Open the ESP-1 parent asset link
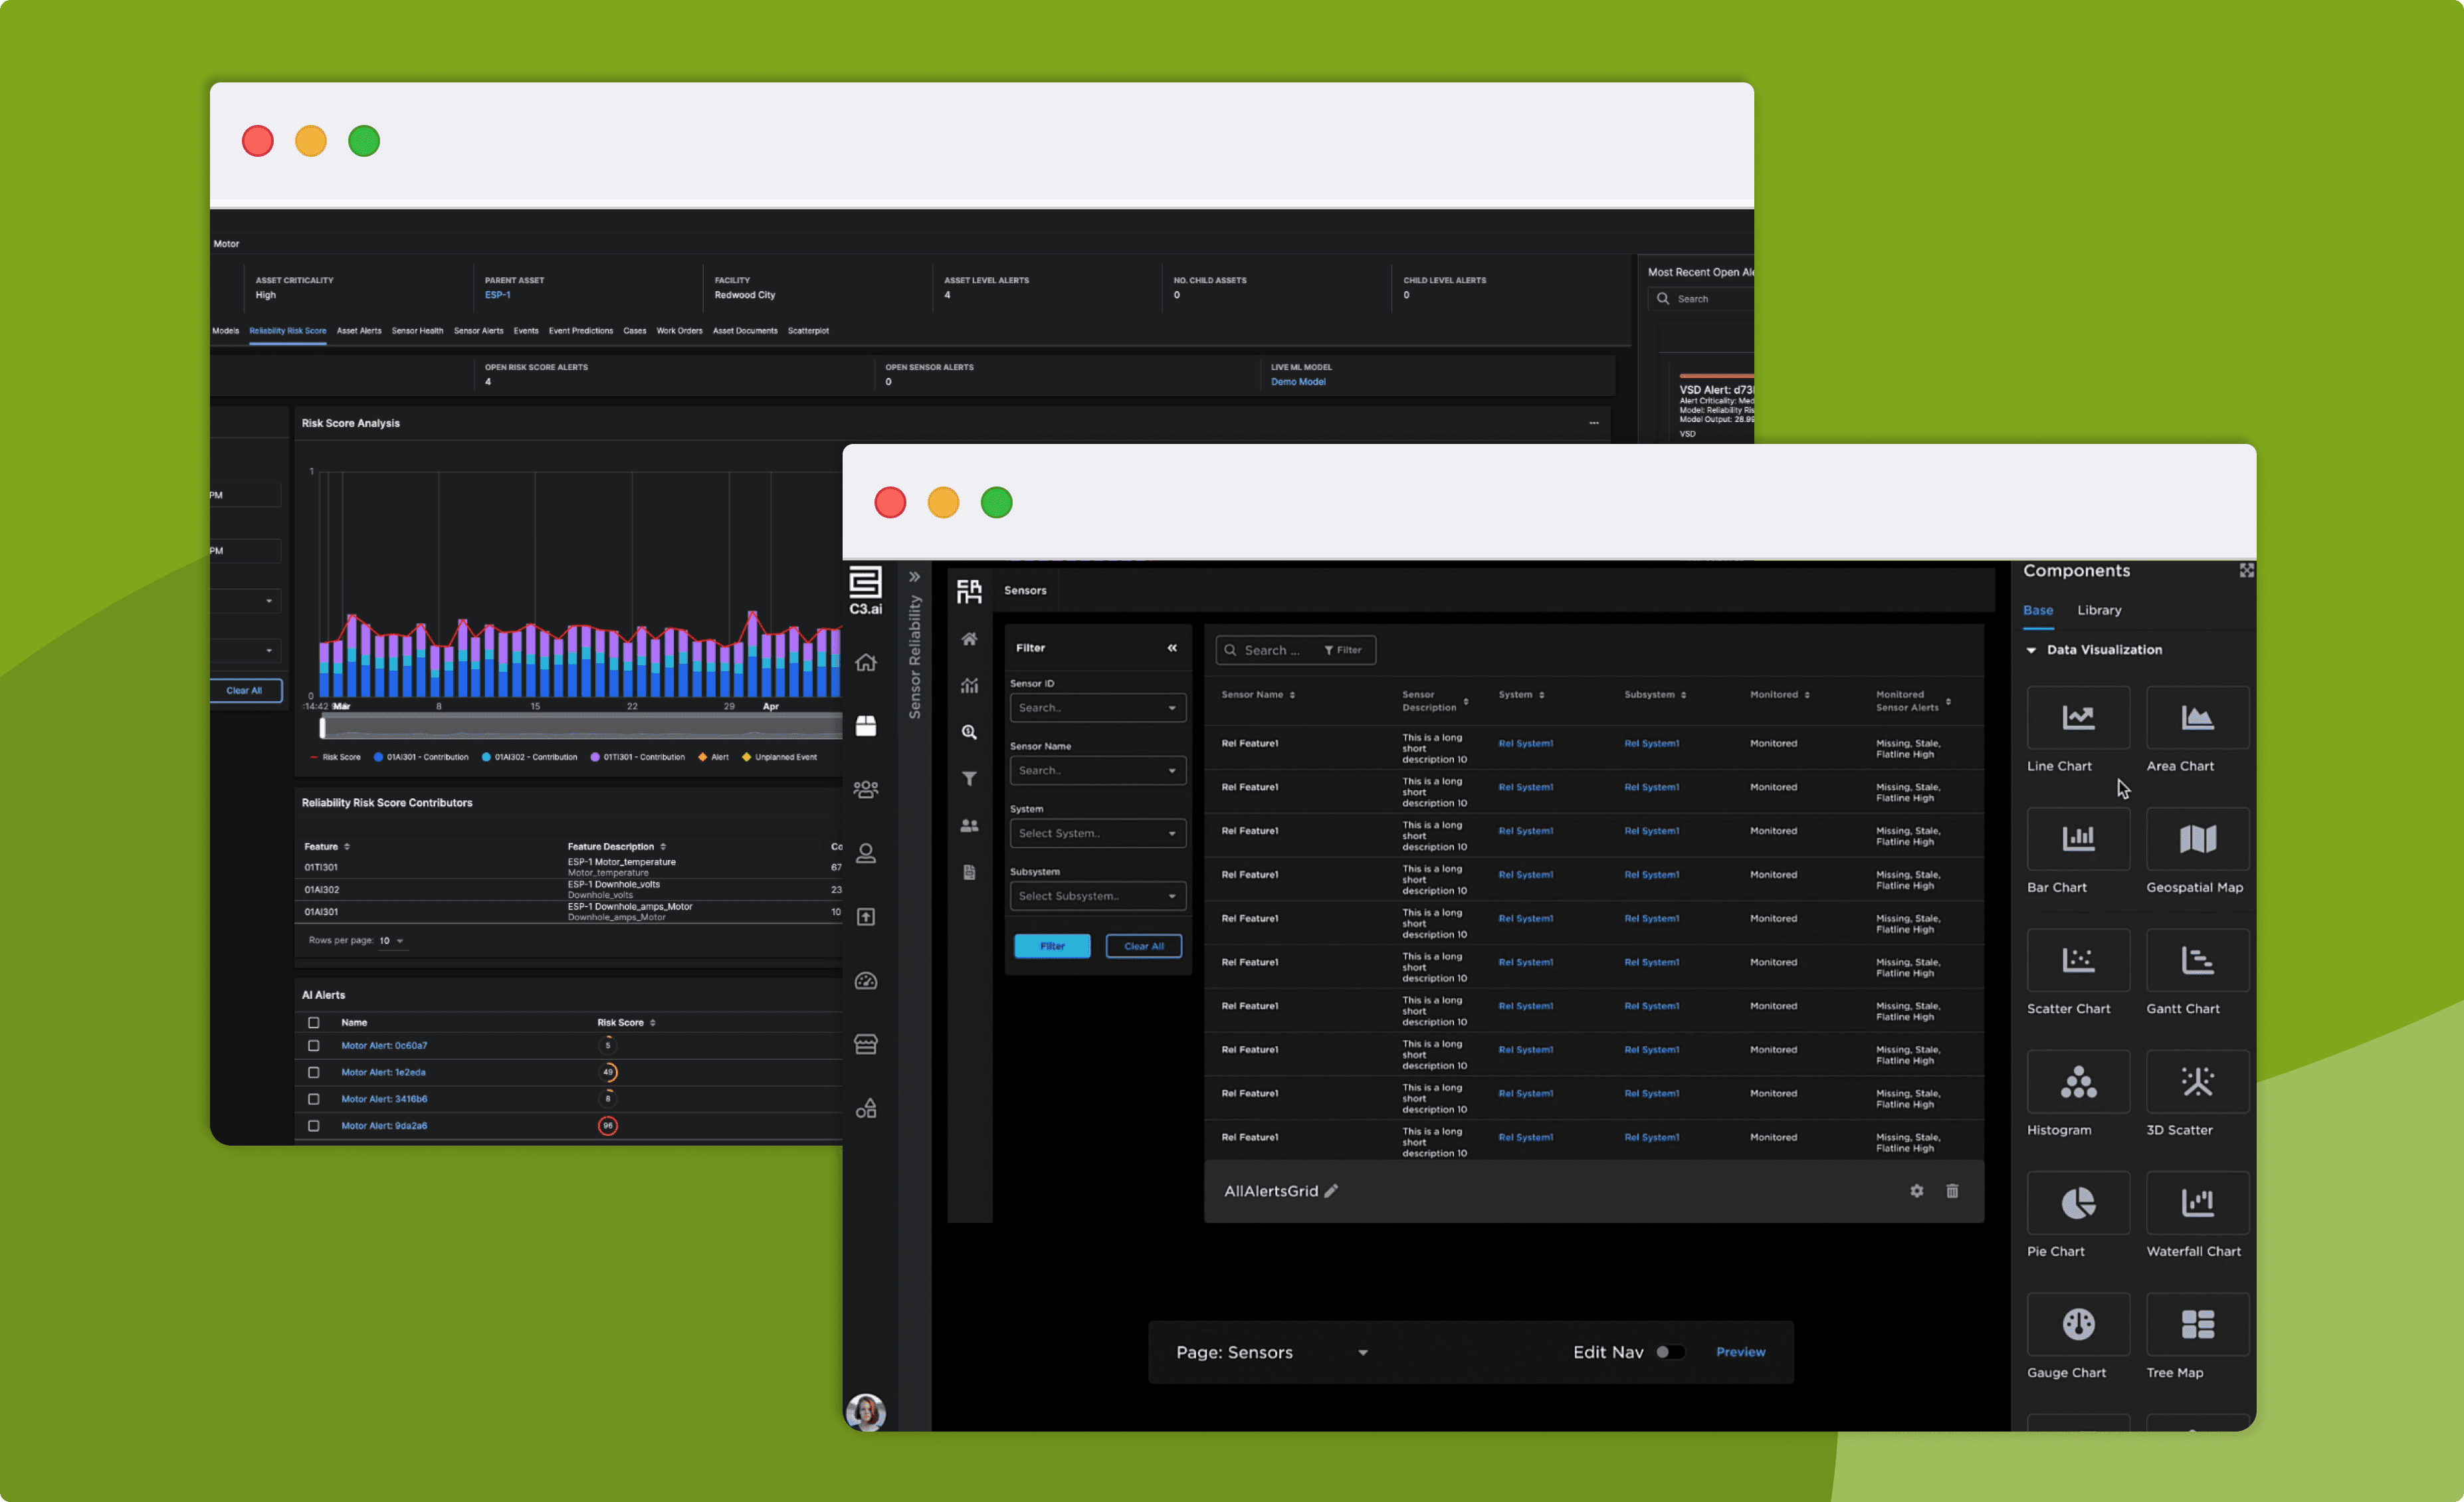The height and width of the screenshot is (1502, 2464). (497, 295)
